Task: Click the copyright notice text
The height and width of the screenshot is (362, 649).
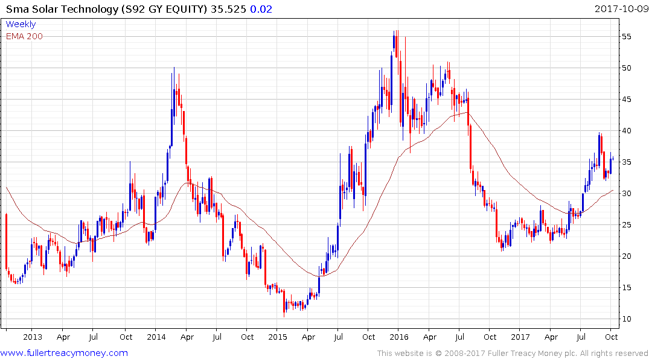Action: coord(513,354)
